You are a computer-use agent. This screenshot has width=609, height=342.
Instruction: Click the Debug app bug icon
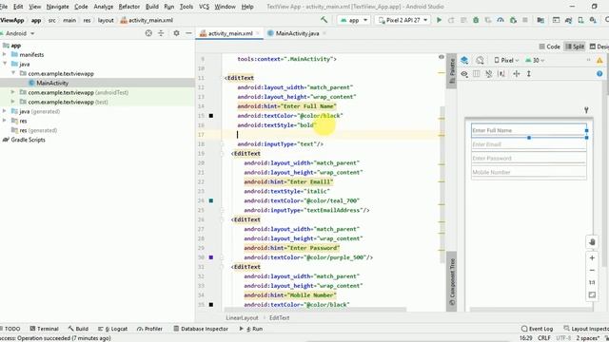476,20
